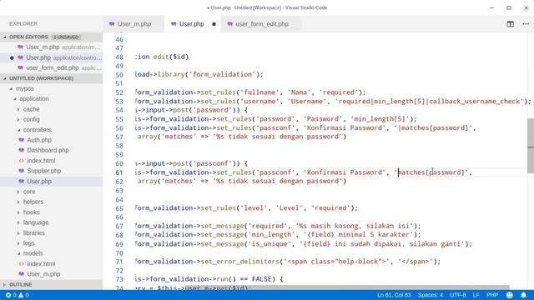534x300 pixels.
Task: Collapse the Untitled (Workspace) section
Action: [x=51, y=78]
